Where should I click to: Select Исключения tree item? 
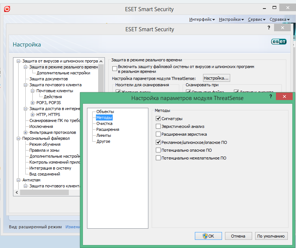41,126
